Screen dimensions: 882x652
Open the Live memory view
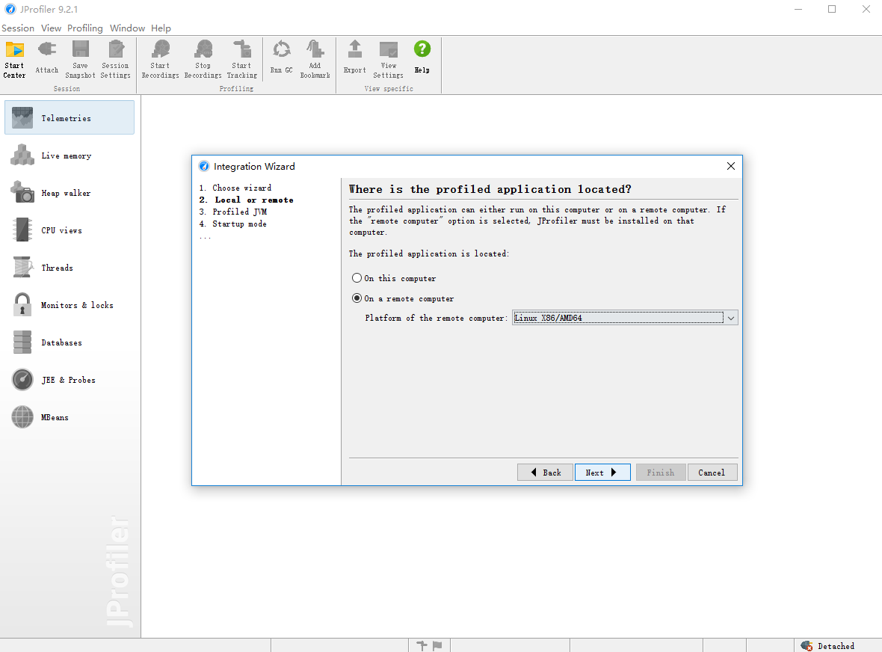pos(70,156)
